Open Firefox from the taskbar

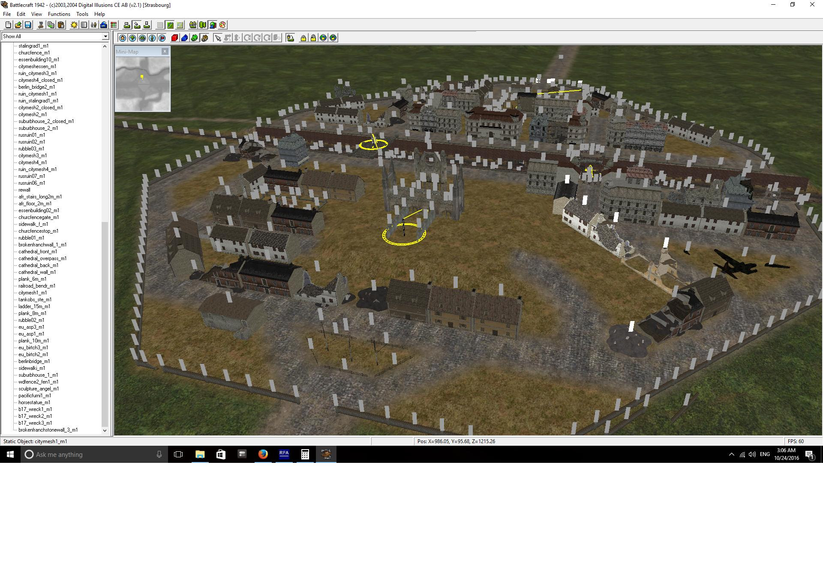(263, 454)
